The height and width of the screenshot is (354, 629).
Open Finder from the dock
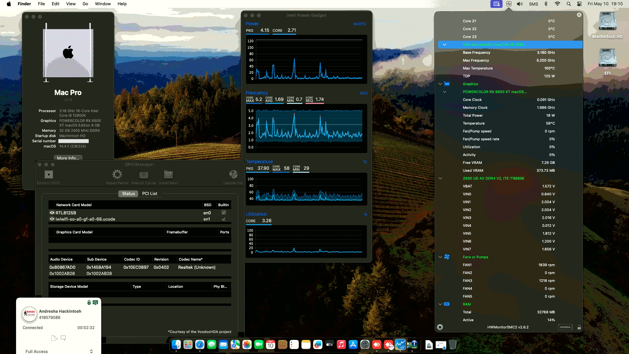pyautogui.click(x=176, y=344)
